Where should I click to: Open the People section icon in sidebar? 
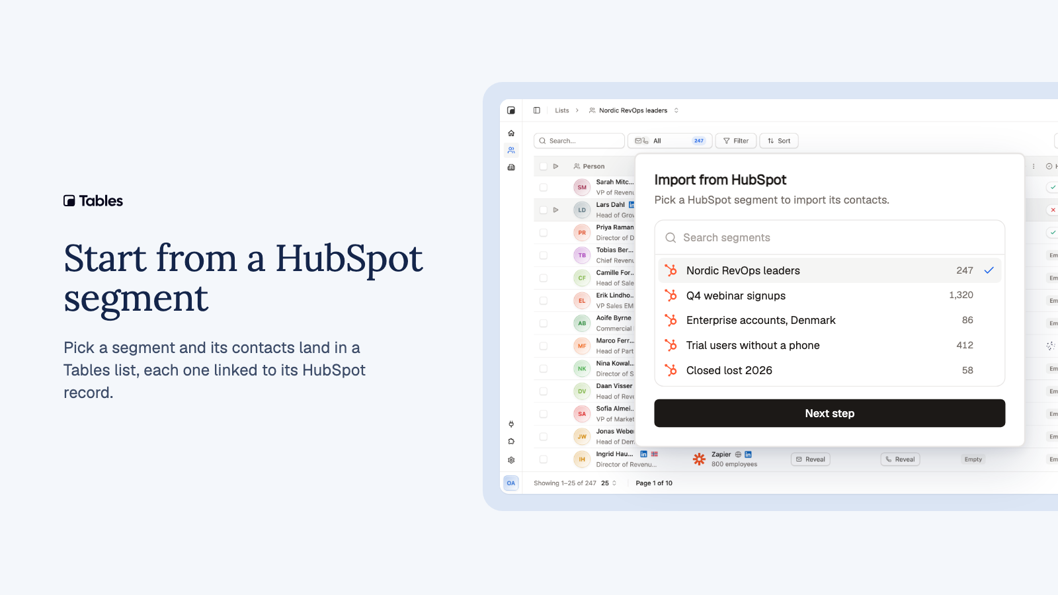pyautogui.click(x=511, y=150)
